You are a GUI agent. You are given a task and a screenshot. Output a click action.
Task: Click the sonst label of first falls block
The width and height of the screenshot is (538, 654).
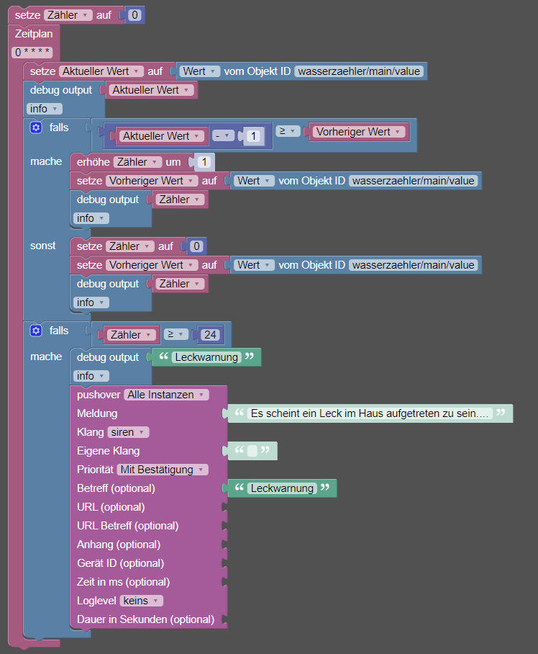(x=43, y=246)
